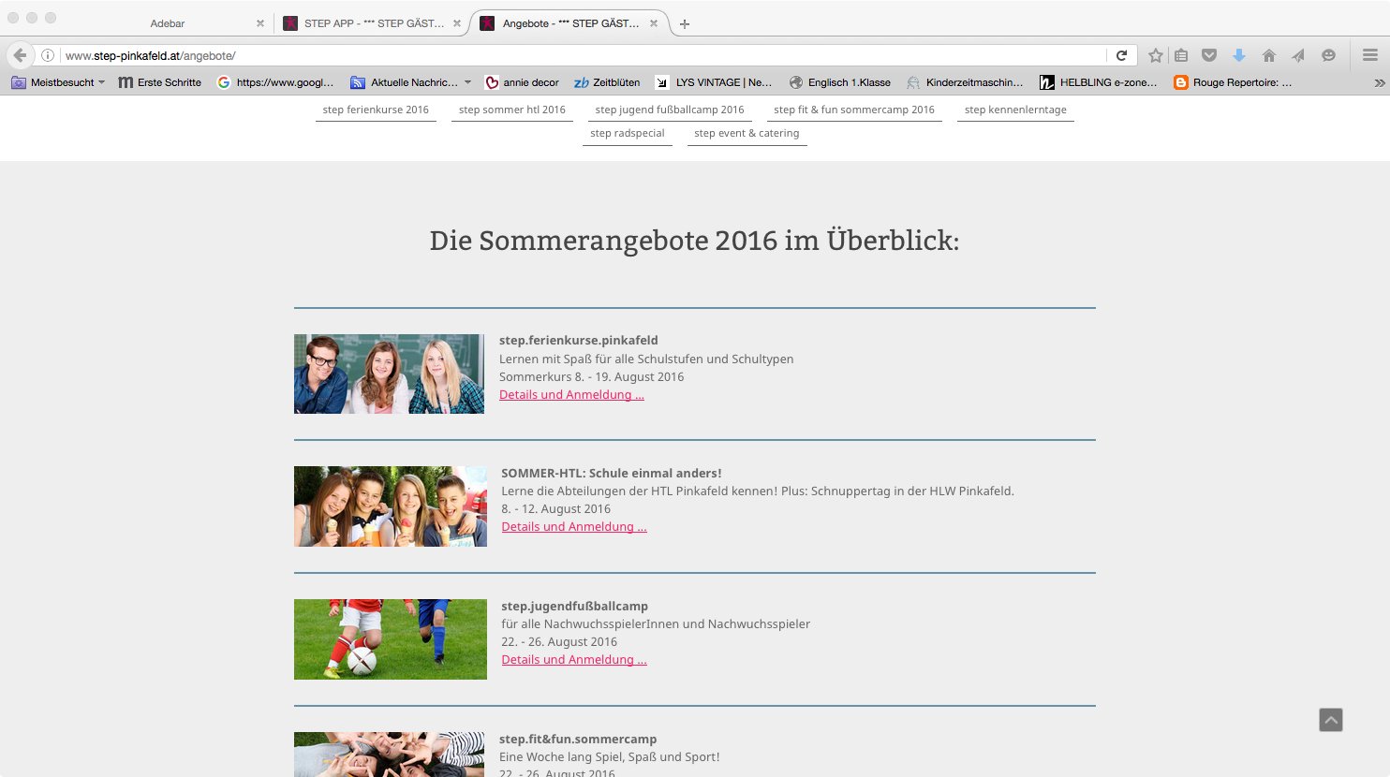This screenshot has height=777, width=1390.
Task: Switch to the Adebar tab
Action: click(x=168, y=23)
